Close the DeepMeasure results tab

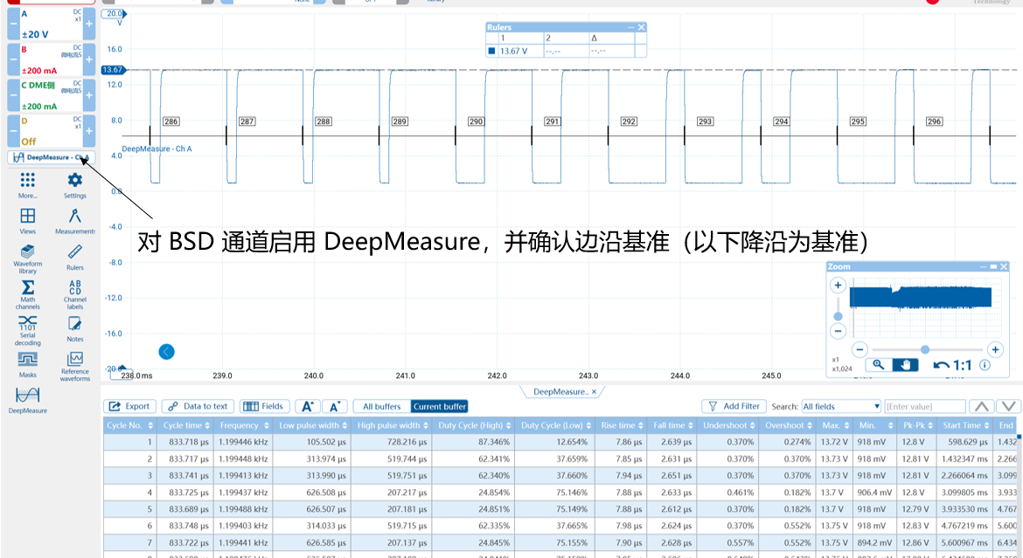pos(595,392)
